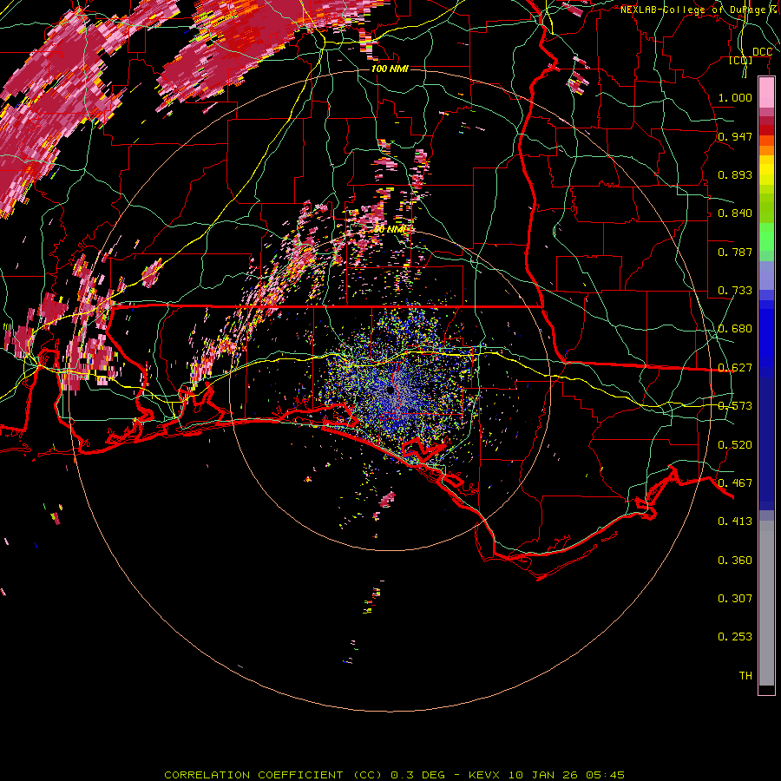Select the 0.893 scale value
The image size is (781, 781).
point(735,174)
